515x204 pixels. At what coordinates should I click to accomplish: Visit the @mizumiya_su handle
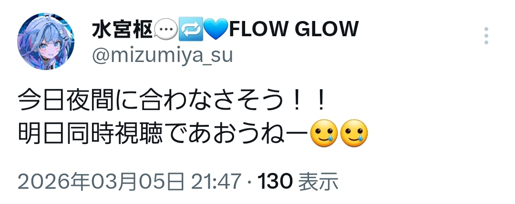pos(162,56)
